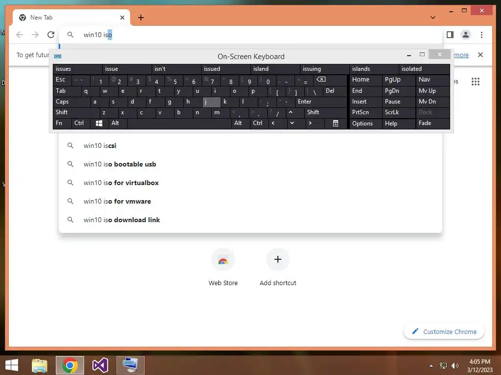Image resolution: width=501 pixels, height=375 pixels.
Task: Open Chrome side panel icon
Action: 450,35
